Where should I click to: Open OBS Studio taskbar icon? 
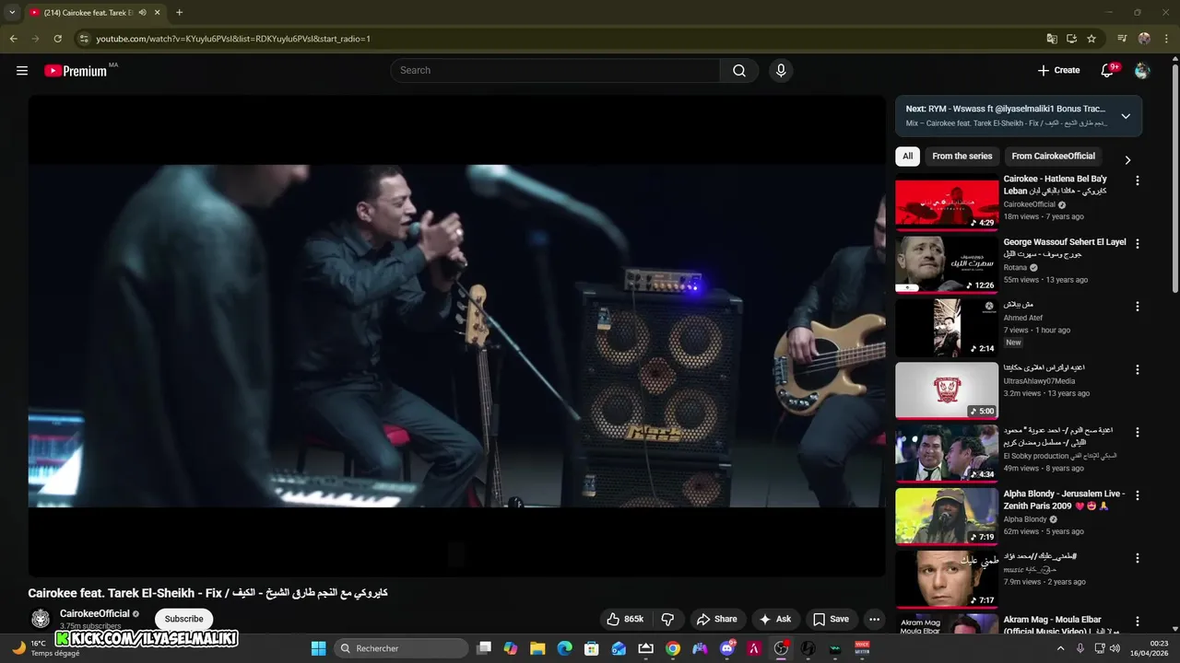[781, 648]
